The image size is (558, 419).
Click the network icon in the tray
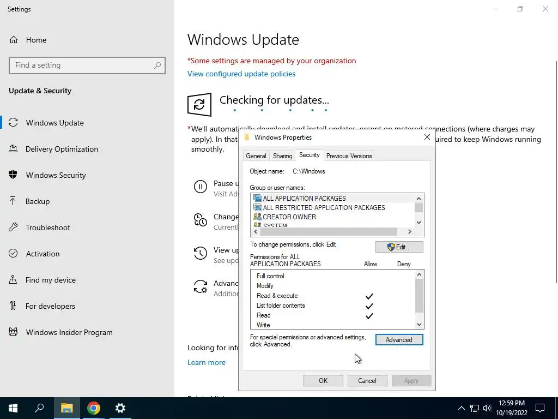475,408
